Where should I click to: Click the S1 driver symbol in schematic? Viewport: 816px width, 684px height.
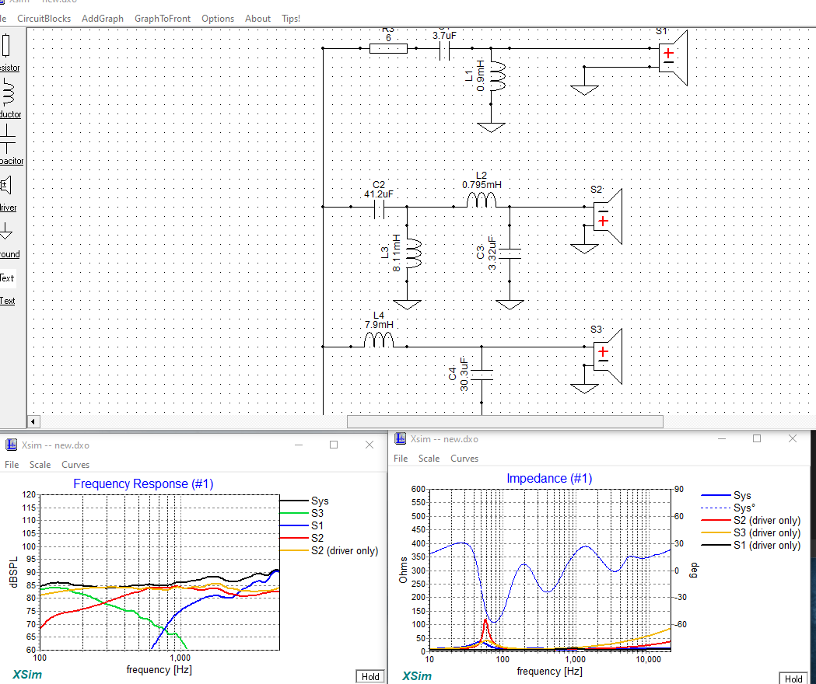[674, 58]
